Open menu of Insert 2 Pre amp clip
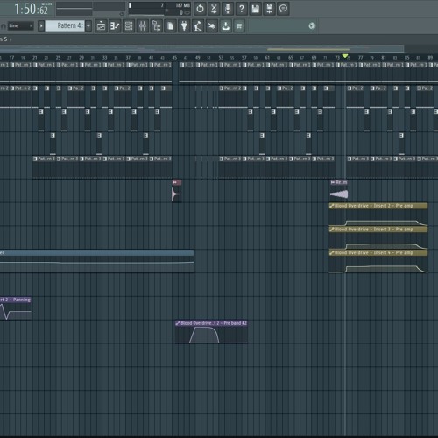 [332, 206]
